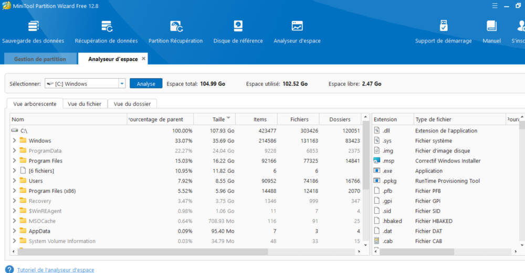Image resolution: width=525 pixels, height=273 pixels.
Task: Switch to Vue du fichier tab
Action: (x=85, y=104)
